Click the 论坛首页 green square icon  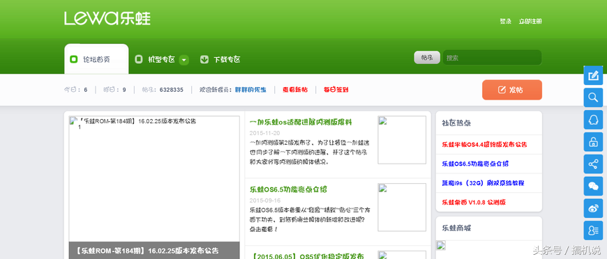(73, 60)
